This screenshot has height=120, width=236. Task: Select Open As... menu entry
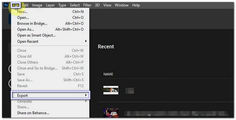tap(25, 30)
